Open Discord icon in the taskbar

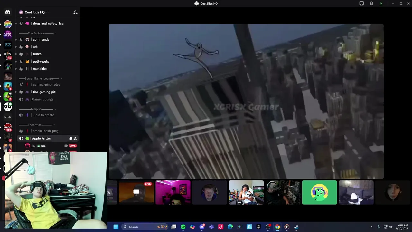202,227
